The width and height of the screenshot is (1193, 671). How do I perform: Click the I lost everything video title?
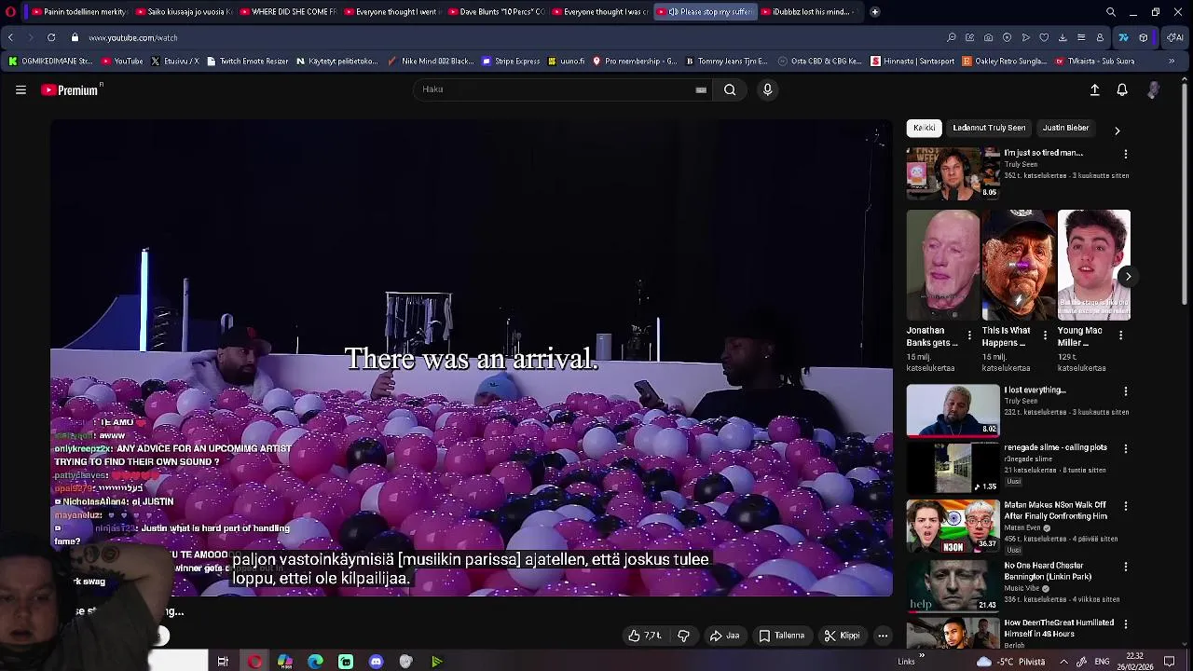(1035, 390)
